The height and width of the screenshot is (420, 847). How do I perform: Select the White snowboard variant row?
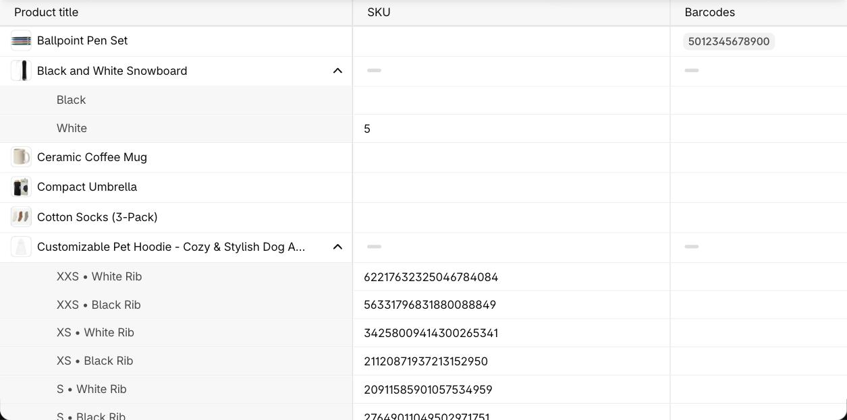pos(176,128)
